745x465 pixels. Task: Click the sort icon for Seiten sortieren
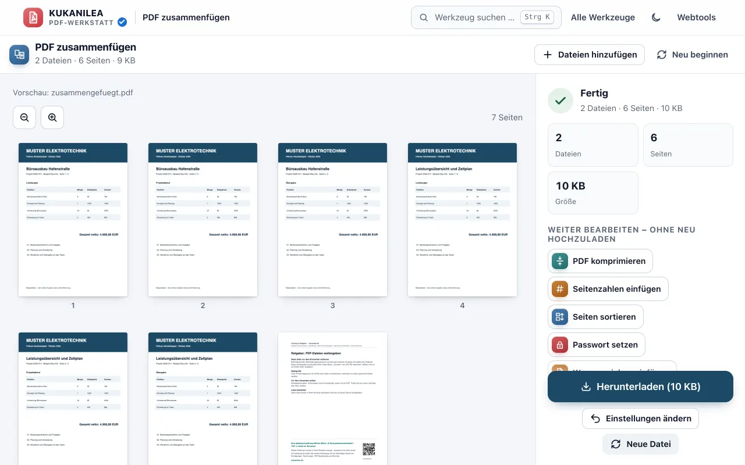click(560, 317)
